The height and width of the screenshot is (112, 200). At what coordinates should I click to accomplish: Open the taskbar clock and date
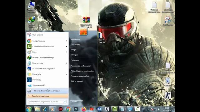[x=167, y=109]
